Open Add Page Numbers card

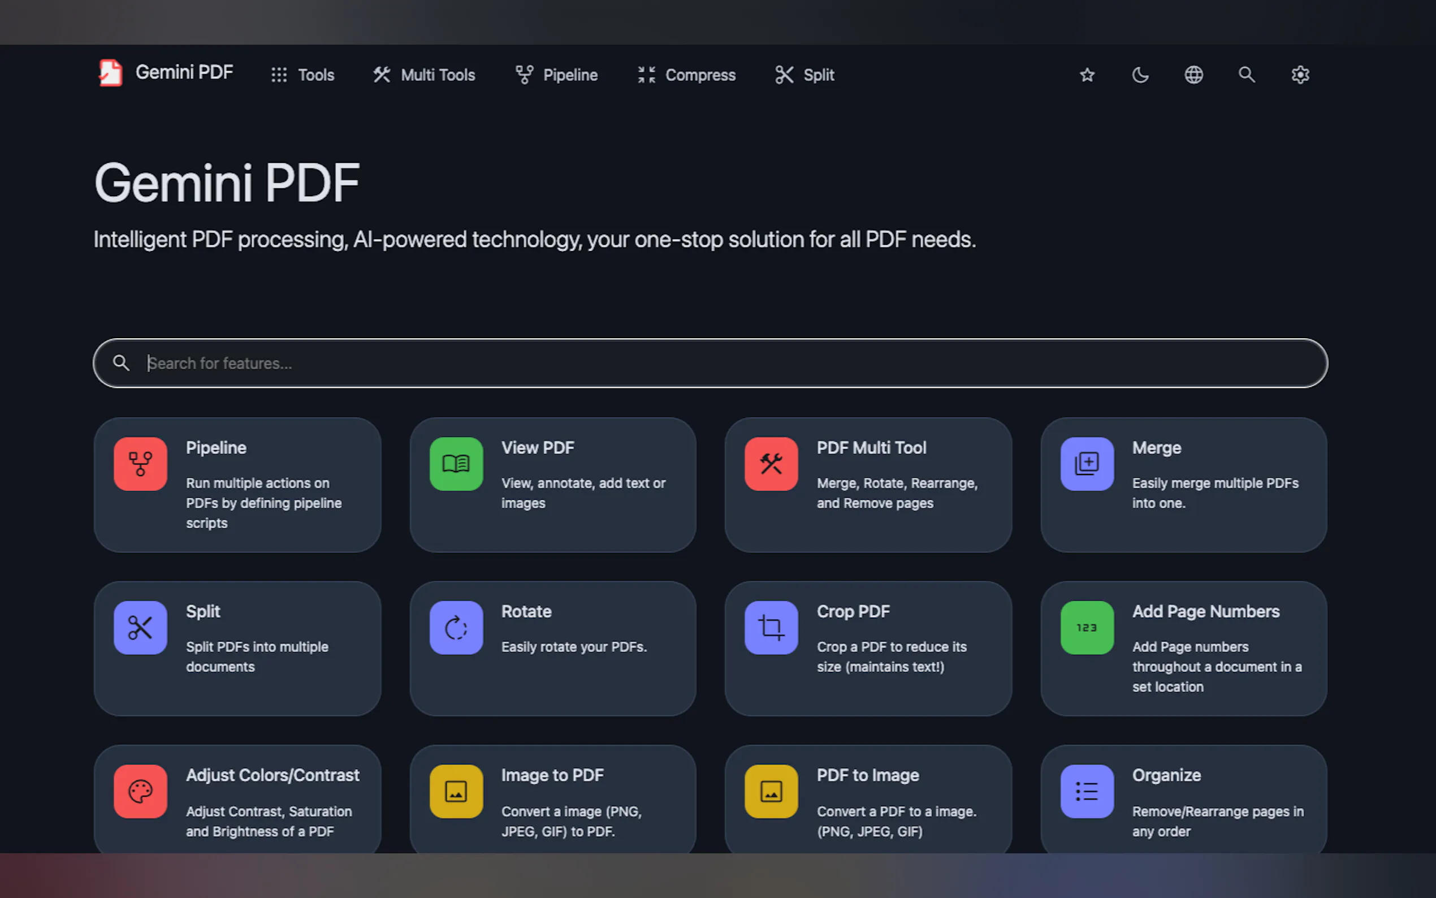click(x=1183, y=648)
